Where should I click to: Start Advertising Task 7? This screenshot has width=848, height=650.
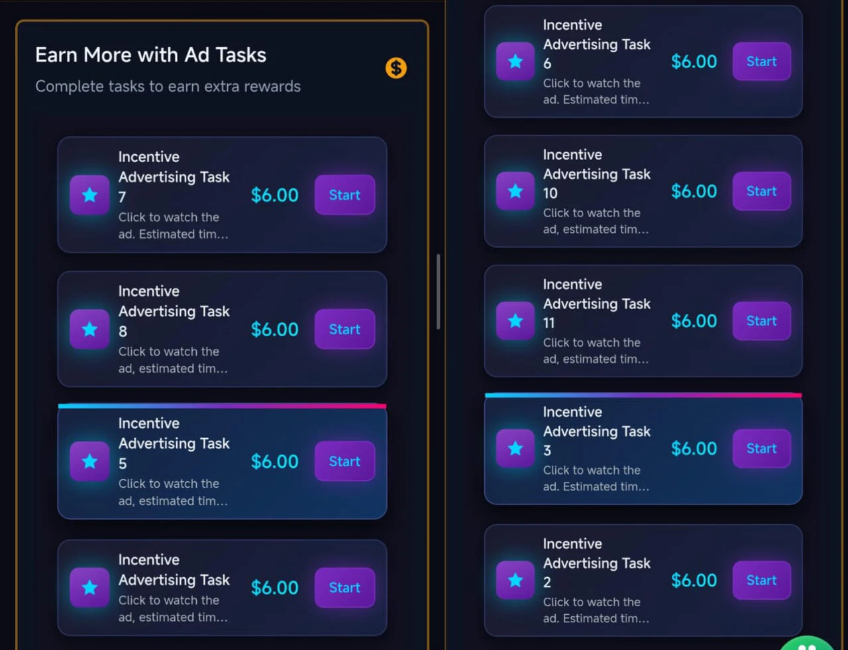[344, 195]
